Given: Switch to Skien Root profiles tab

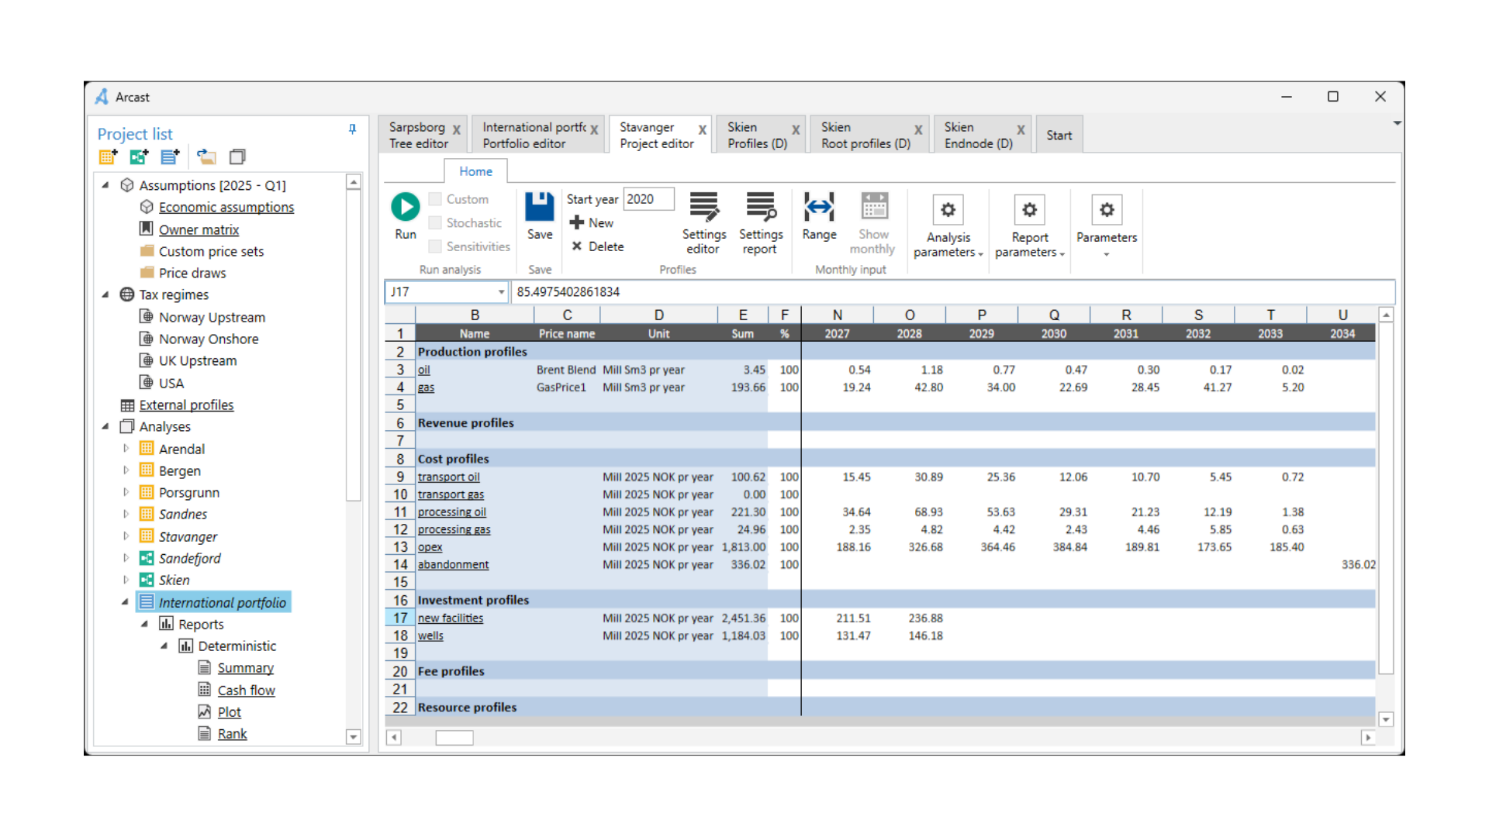Looking at the screenshot, I should [x=865, y=135].
